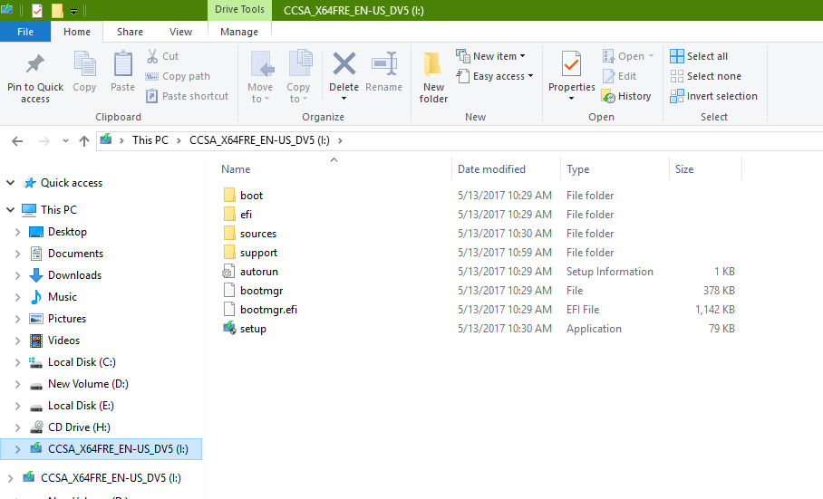The width and height of the screenshot is (823, 499).
Task: Click the new folder icon in title bar
Action: click(57, 10)
